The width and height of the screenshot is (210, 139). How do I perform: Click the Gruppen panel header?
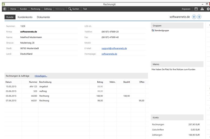click(177, 26)
